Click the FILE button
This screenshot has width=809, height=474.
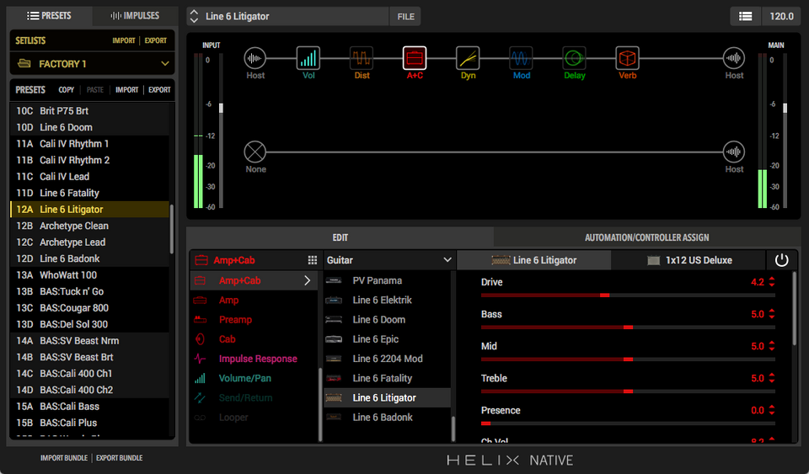(405, 17)
